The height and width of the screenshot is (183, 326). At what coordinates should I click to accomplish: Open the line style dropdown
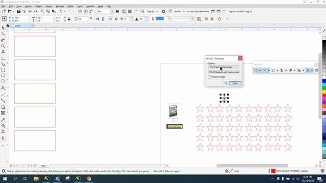click(193, 19)
